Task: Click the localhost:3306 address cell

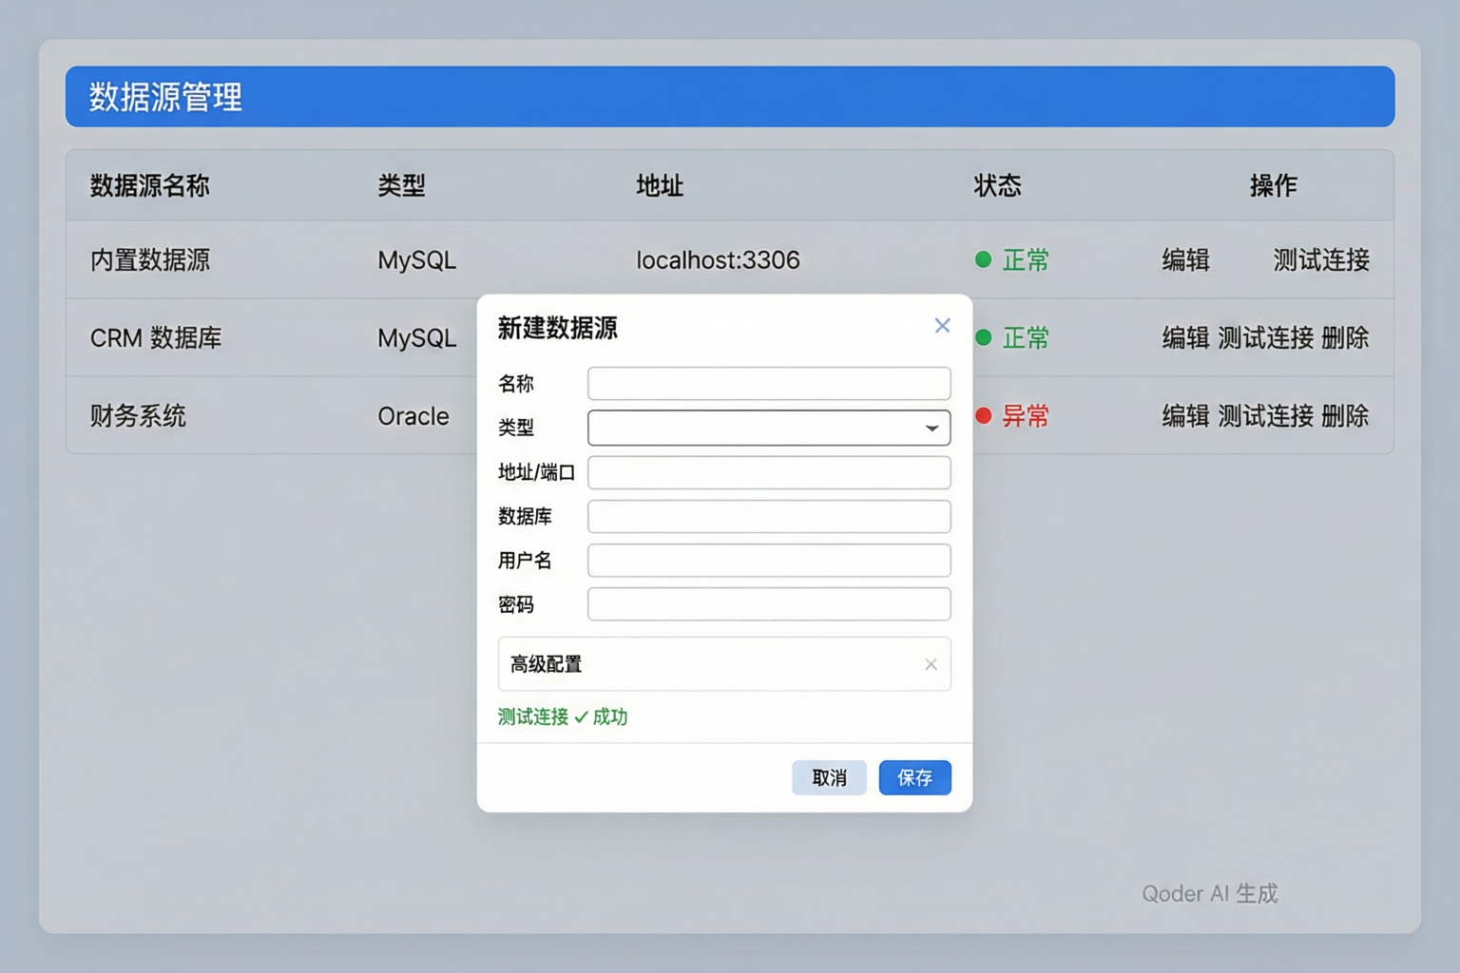Action: point(718,260)
